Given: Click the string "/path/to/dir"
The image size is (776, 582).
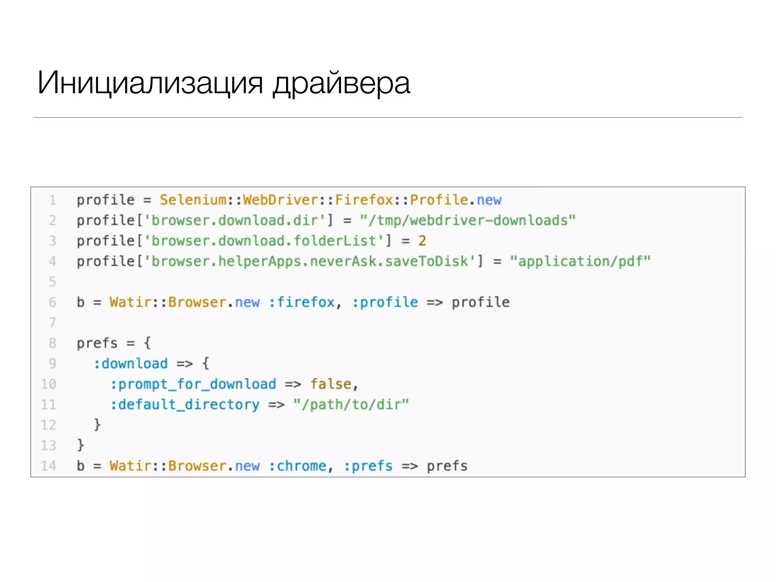Looking at the screenshot, I should point(351,404).
